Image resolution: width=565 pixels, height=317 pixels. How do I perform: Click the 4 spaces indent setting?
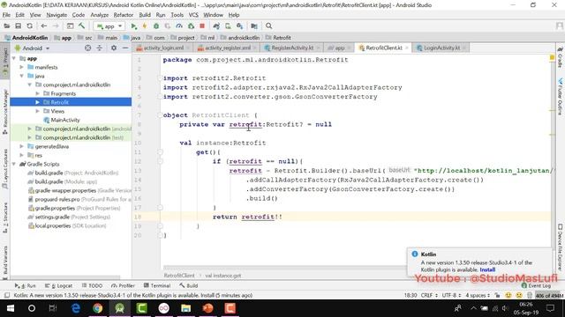[x=478, y=295]
